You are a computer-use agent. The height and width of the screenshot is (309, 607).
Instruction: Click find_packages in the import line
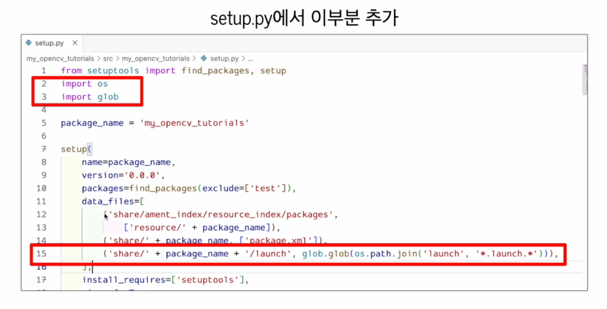point(215,71)
